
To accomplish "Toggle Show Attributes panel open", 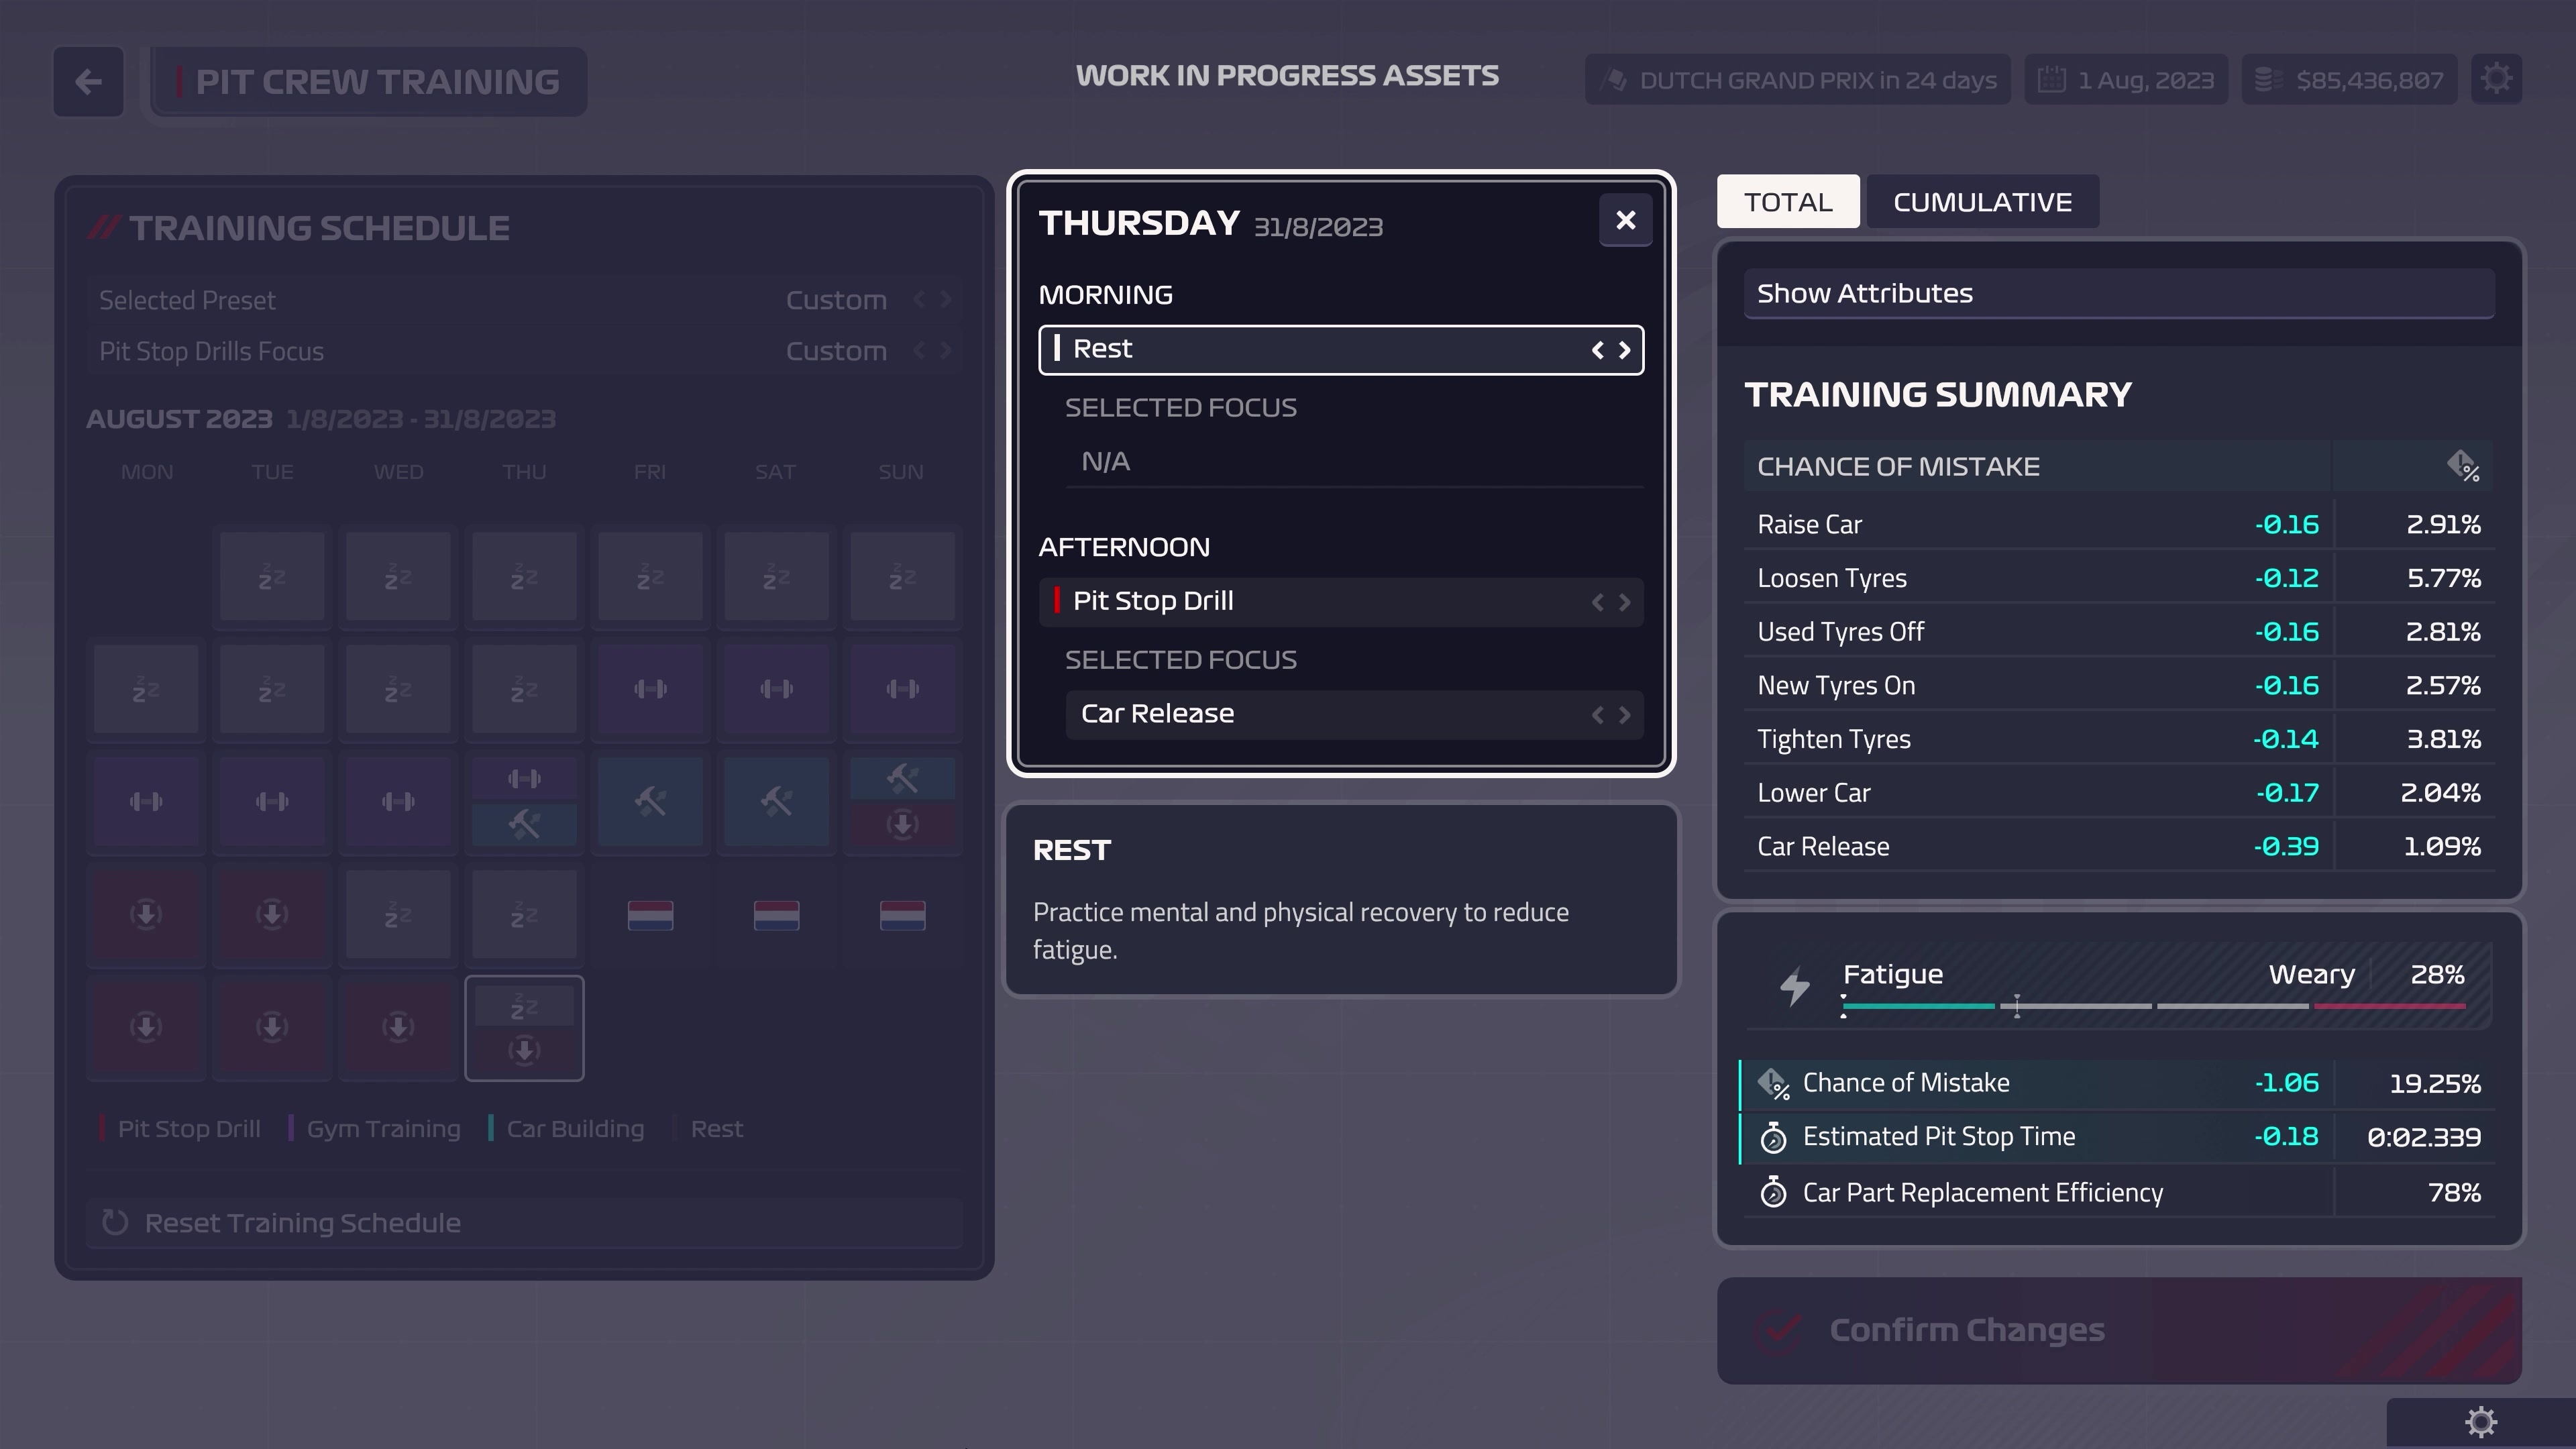I will click(2118, 292).
